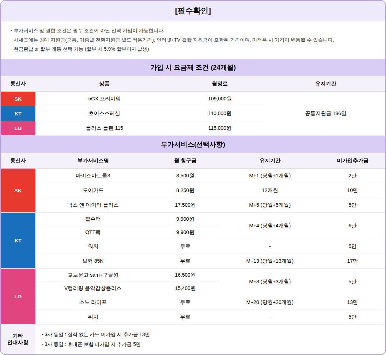The image size is (386, 355).
Task: Click the 월정료 column header
Action: coord(220,84)
